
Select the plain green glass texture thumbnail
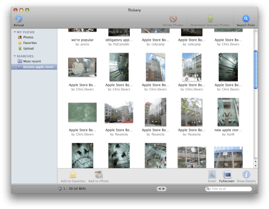tap(82, 112)
